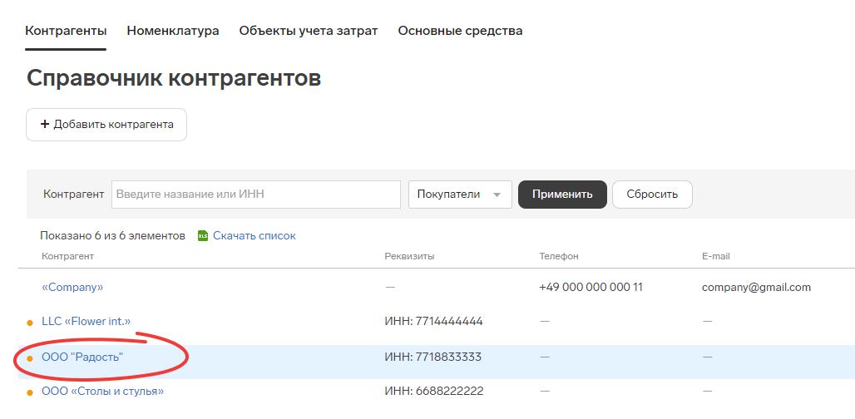Click the Телефон column header
Screen dimensions: 855x419
pyautogui.click(x=559, y=256)
